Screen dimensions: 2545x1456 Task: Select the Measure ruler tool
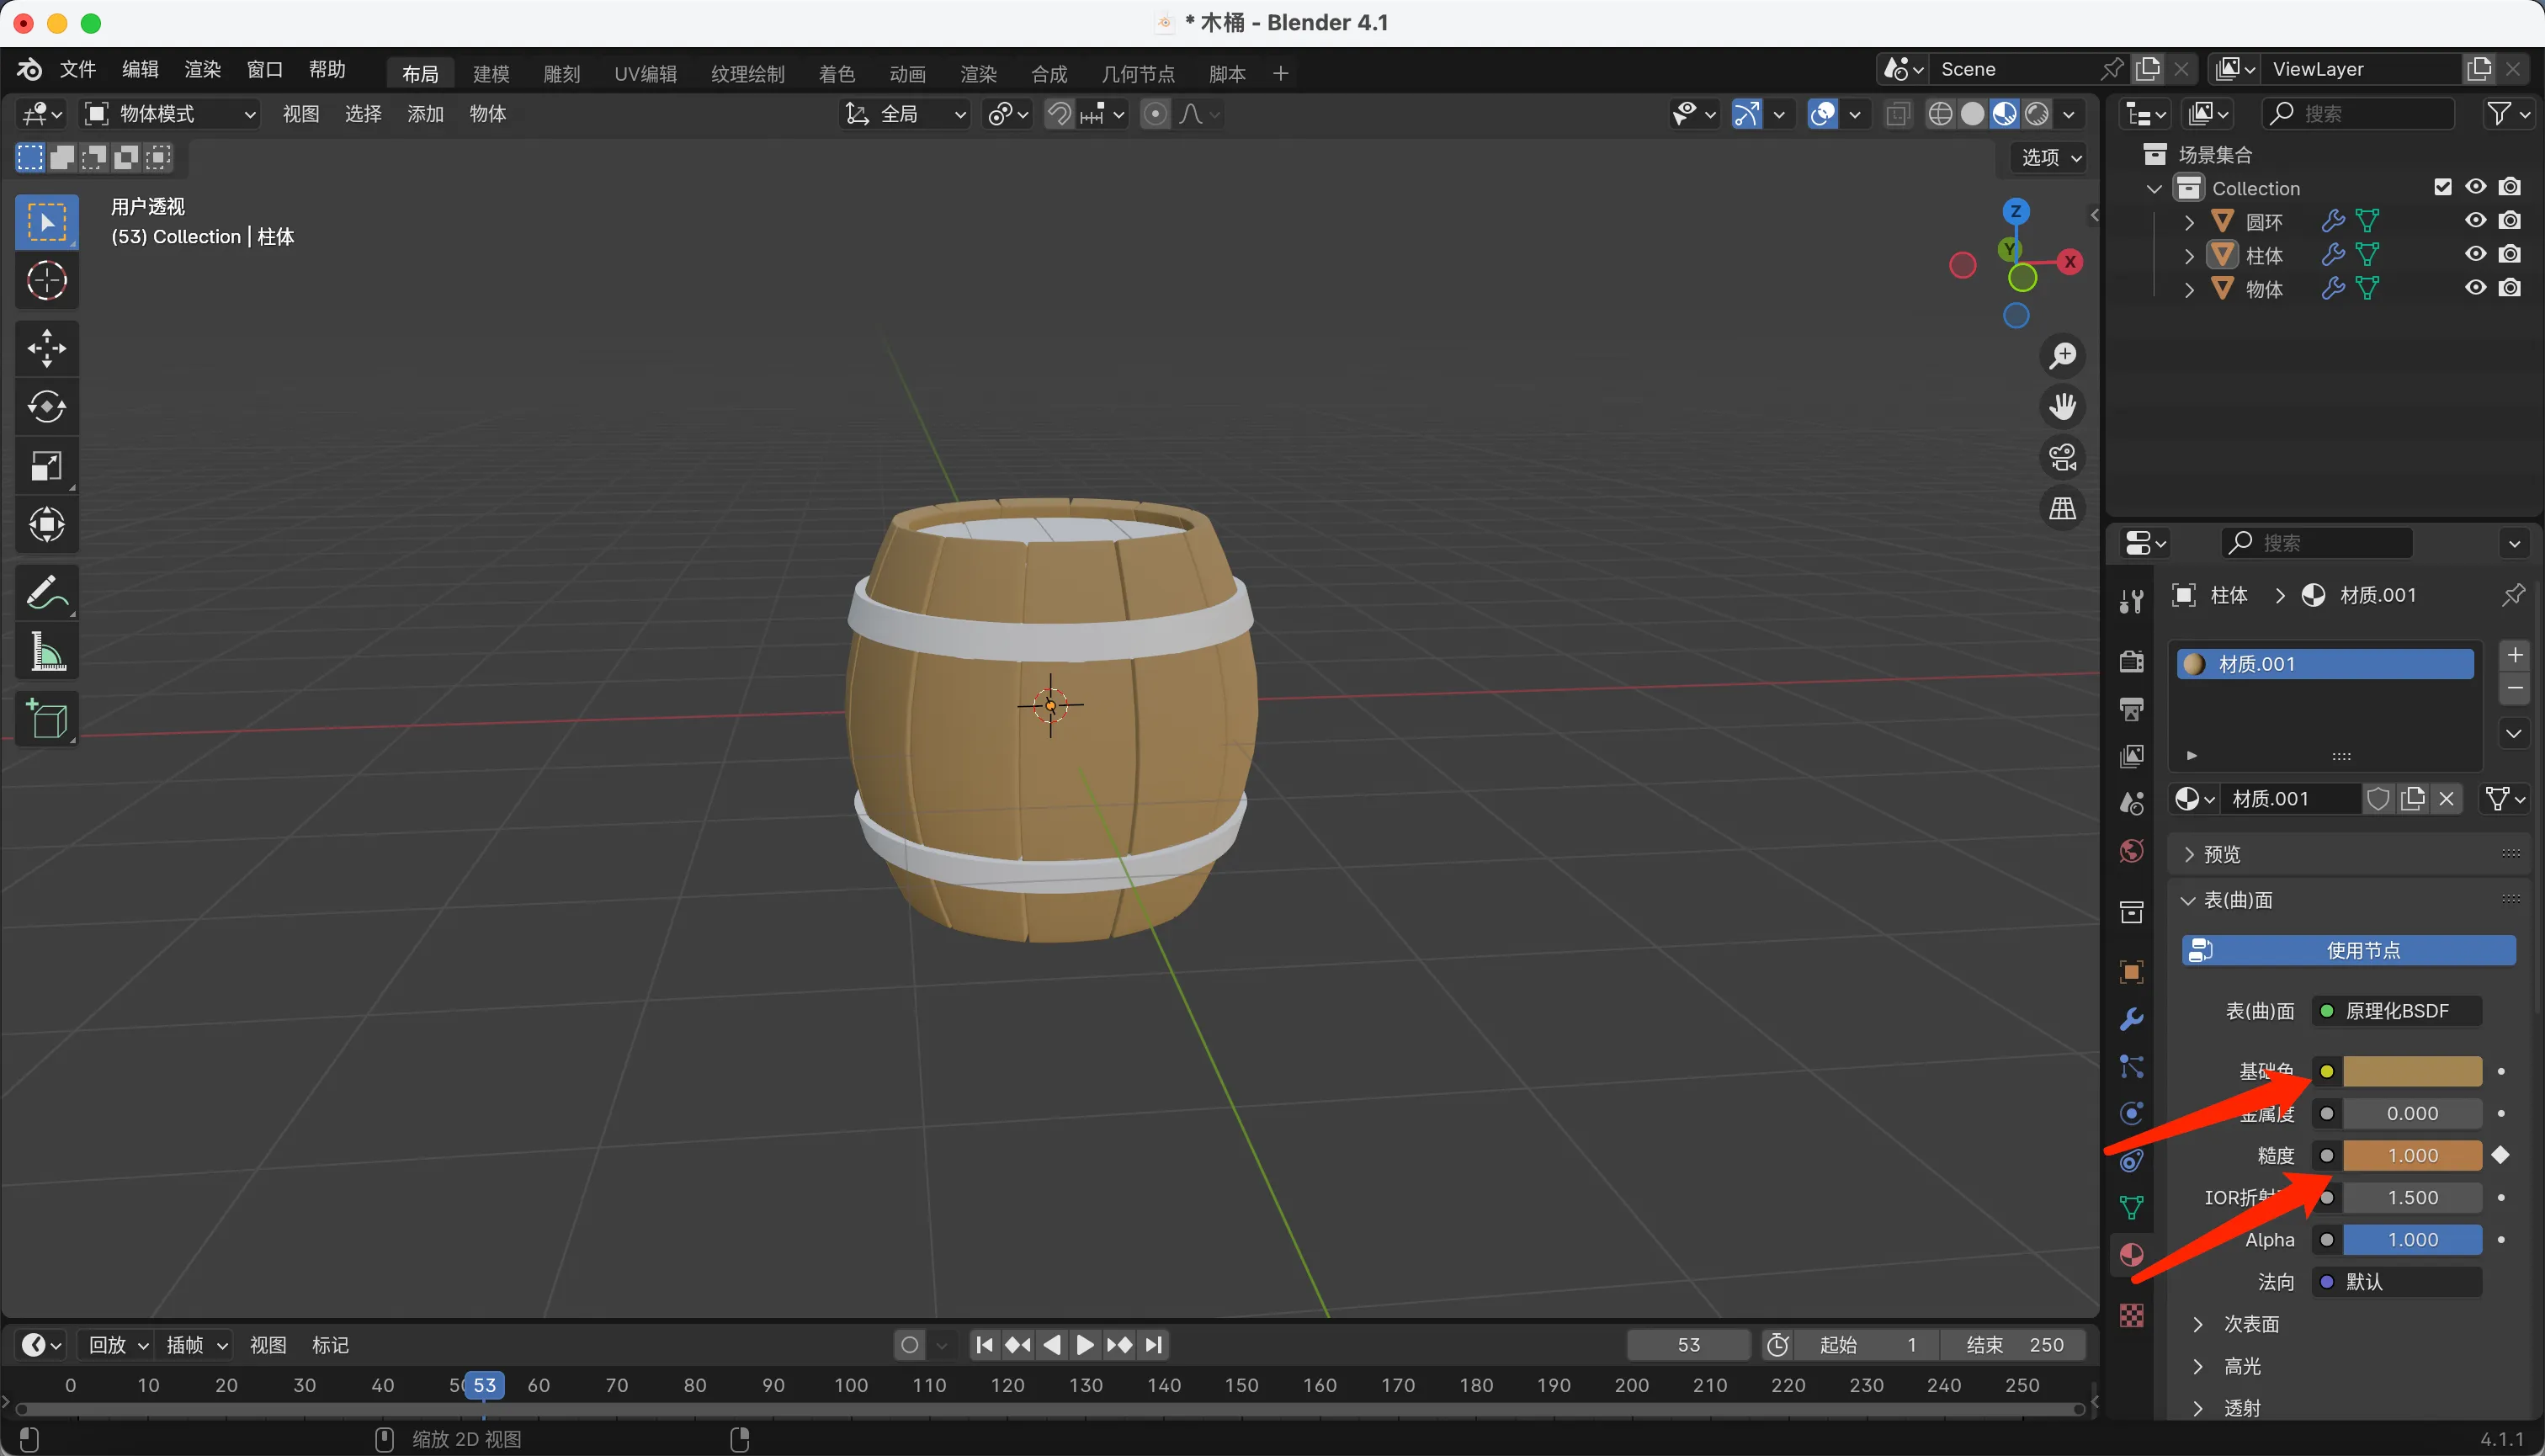pos(46,653)
